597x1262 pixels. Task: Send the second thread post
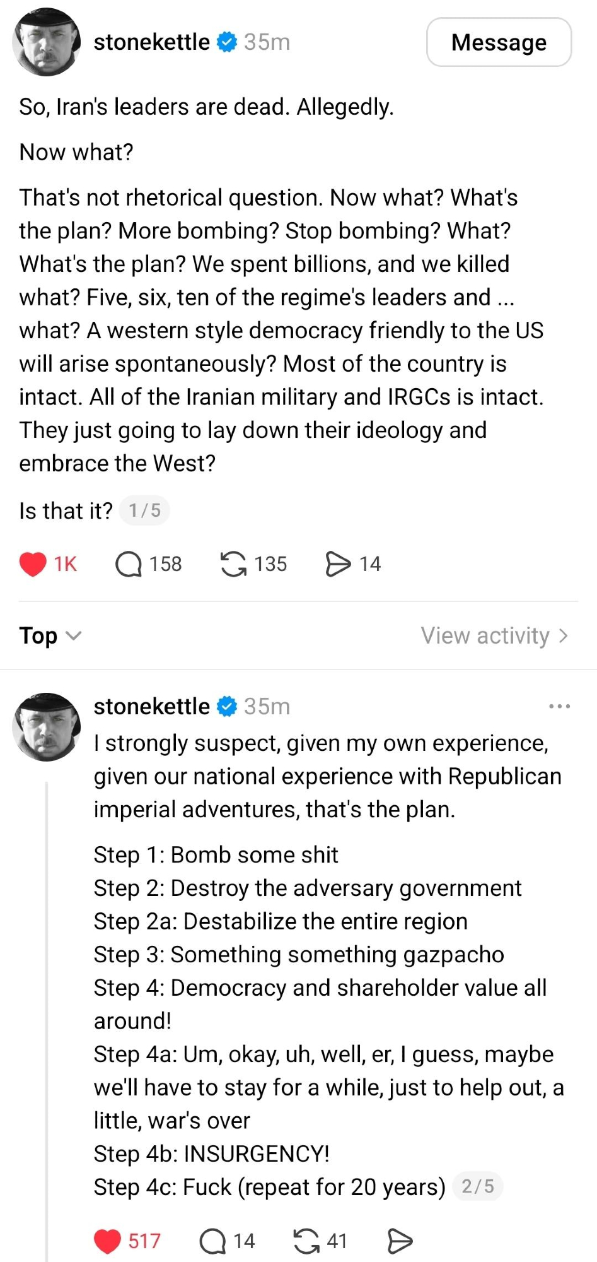pos(400,1241)
